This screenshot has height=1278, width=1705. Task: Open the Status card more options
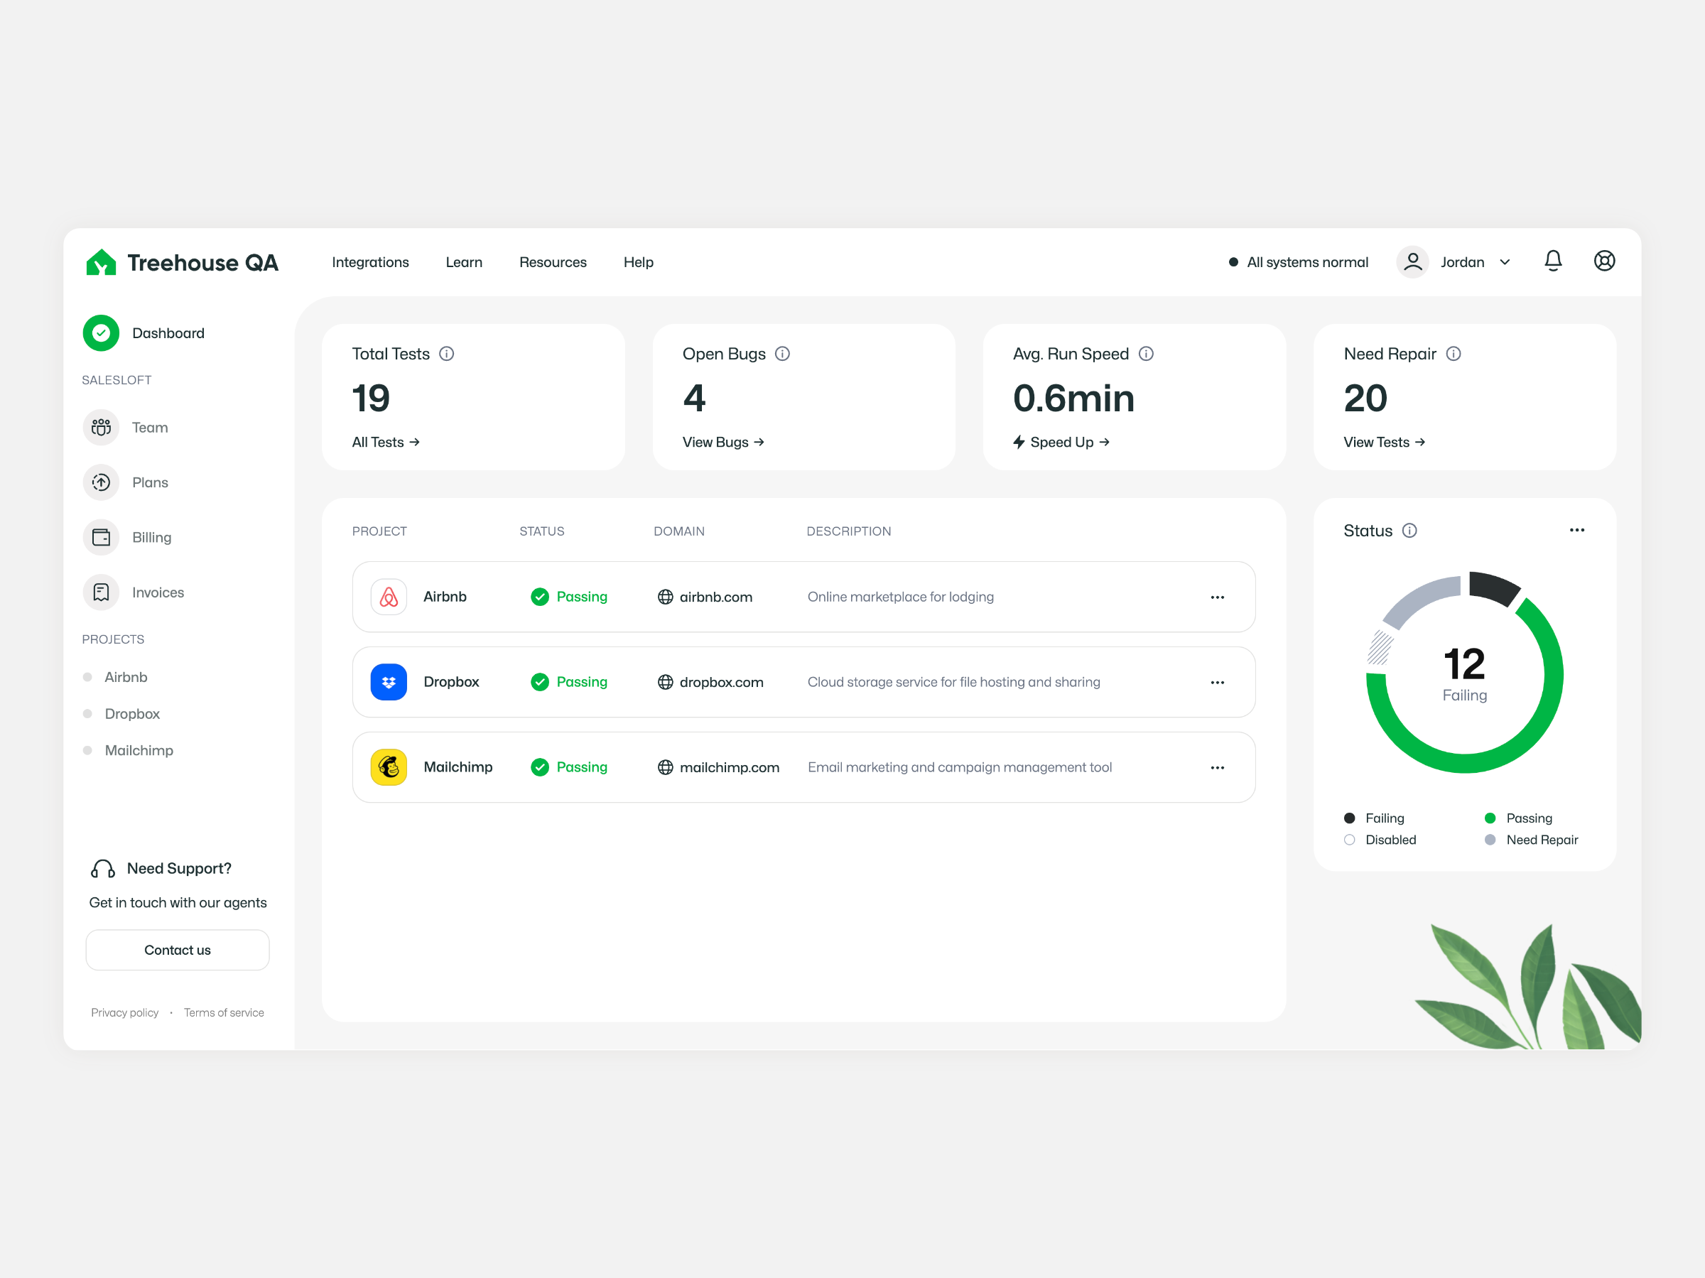coord(1577,531)
